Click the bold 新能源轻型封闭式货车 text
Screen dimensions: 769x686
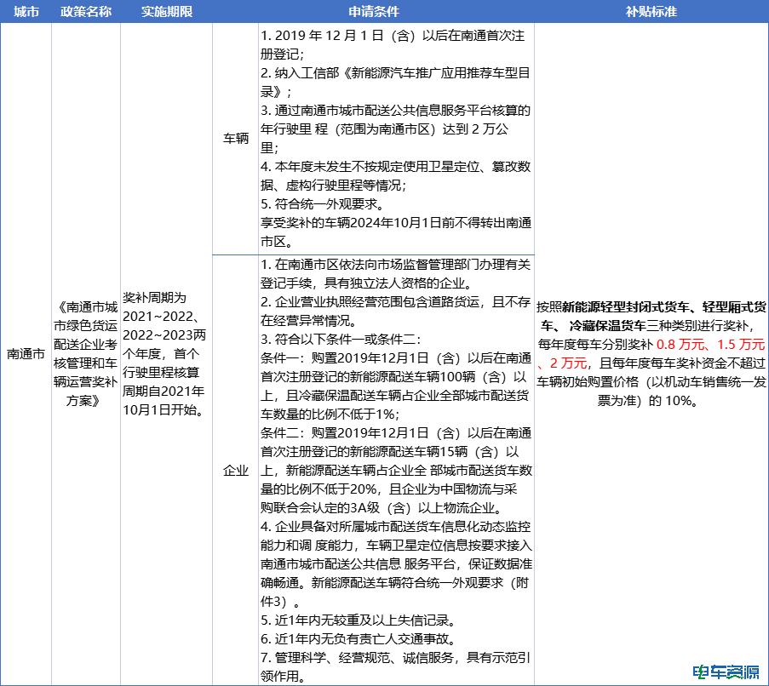coord(626,307)
